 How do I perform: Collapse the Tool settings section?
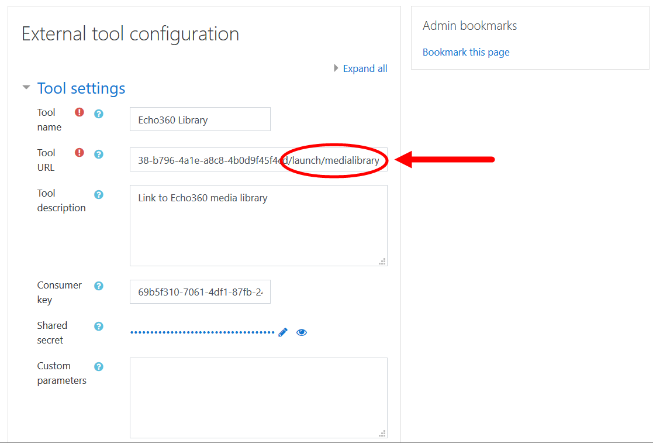pos(26,88)
